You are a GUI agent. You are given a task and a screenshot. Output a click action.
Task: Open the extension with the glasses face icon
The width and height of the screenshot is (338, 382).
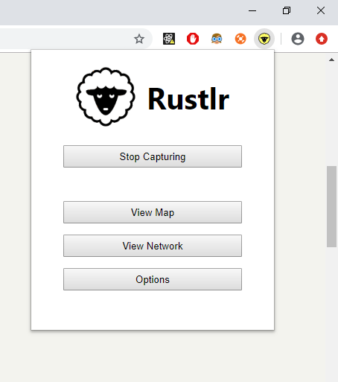[x=217, y=39]
